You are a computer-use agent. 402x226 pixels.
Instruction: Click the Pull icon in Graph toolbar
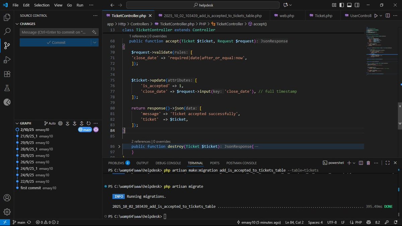75,123
